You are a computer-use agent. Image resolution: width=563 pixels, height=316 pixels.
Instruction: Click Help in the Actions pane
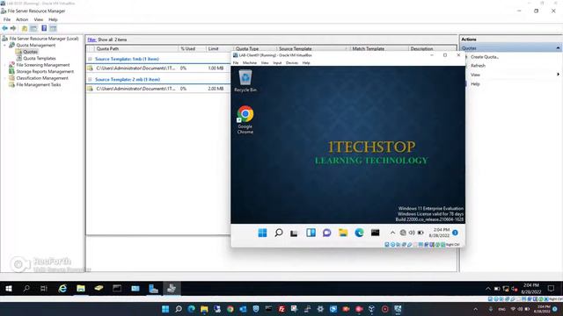475,84
